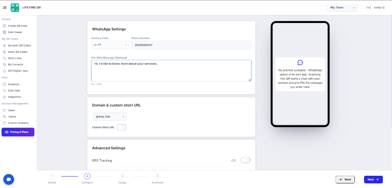Enable the GPS Tracking switch
Viewport: 392px width, 188px height.
tap(245, 160)
